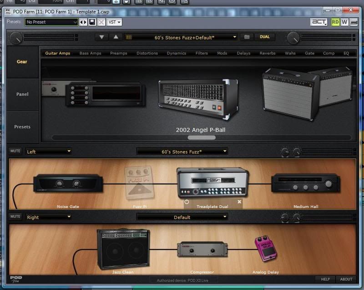Screen dimensions: 364x290
Task: Switch to Bass Amps tab
Action: click(90, 53)
